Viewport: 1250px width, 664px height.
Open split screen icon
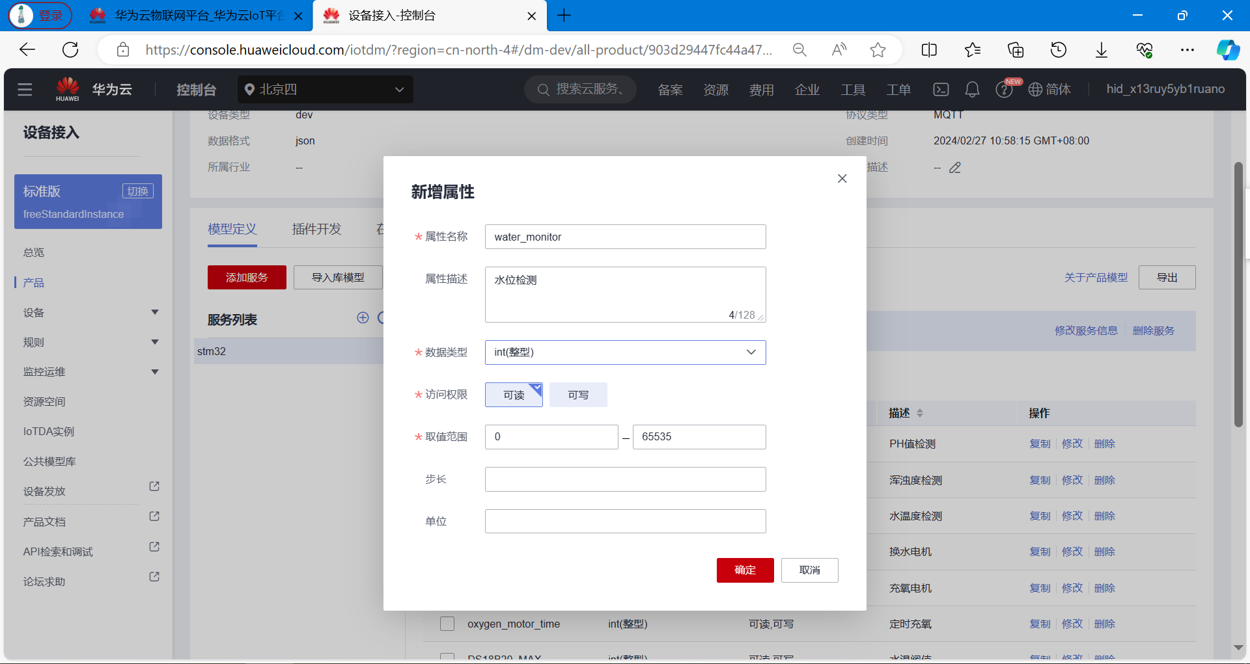click(x=929, y=49)
